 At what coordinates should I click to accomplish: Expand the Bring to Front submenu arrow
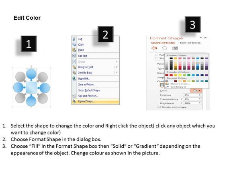pos(117,67)
